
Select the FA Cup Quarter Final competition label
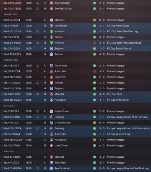point(119,134)
